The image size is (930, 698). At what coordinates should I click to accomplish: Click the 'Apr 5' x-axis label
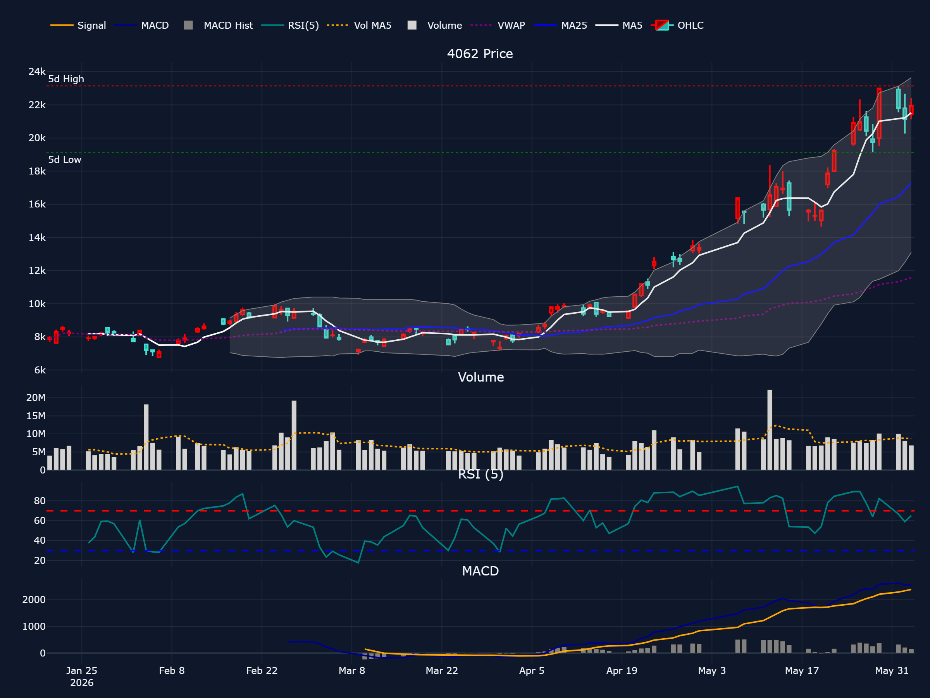531,670
